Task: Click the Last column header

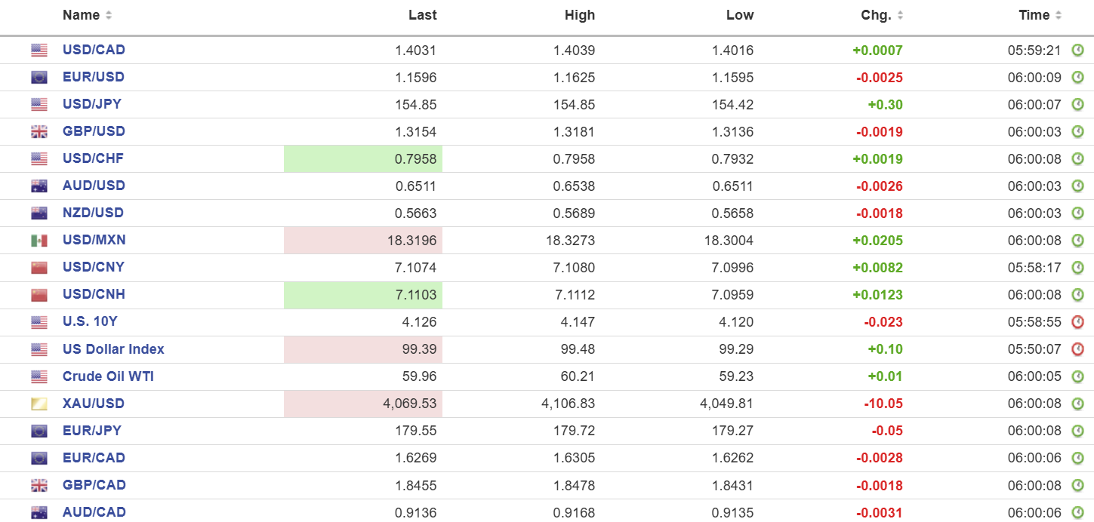Action: [422, 15]
